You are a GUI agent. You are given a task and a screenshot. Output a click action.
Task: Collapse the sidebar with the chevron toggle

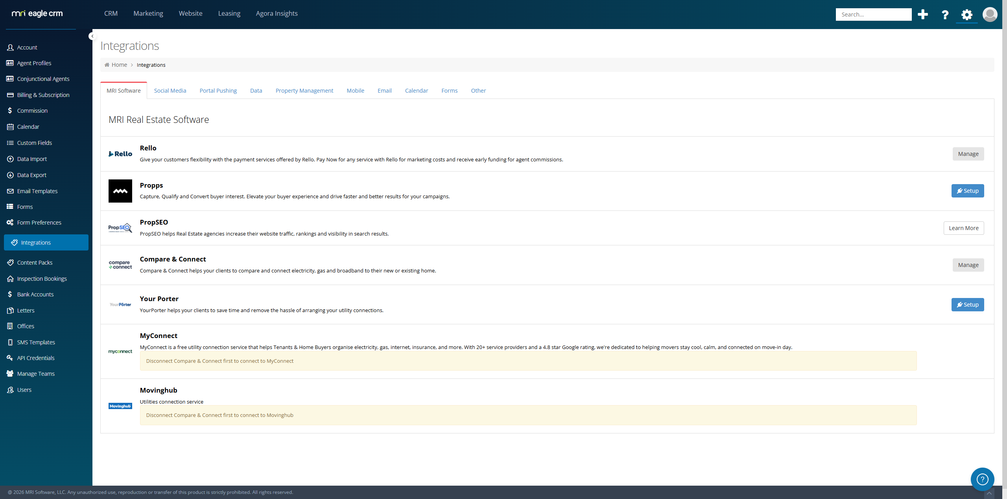92,36
